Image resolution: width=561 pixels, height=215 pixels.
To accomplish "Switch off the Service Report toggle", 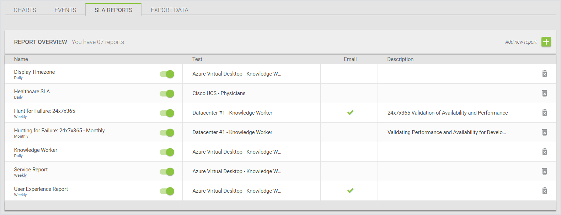I will [x=167, y=172].
